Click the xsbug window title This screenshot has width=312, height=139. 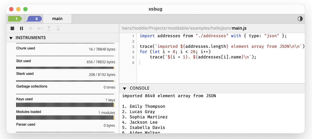pyautogui.click(x=155, y=9)
